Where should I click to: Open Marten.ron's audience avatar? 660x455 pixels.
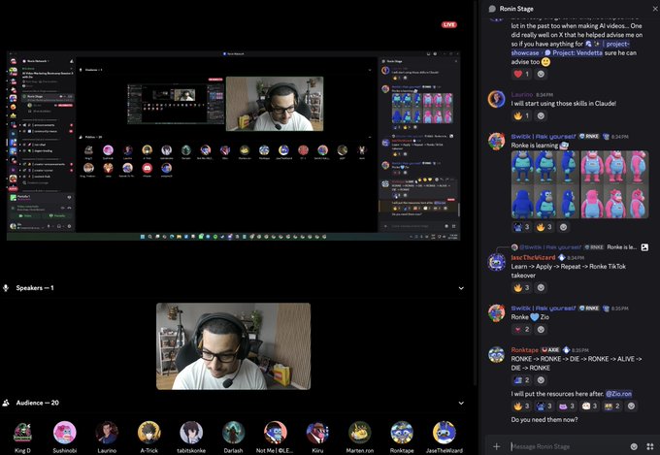[x=359, y=433]
